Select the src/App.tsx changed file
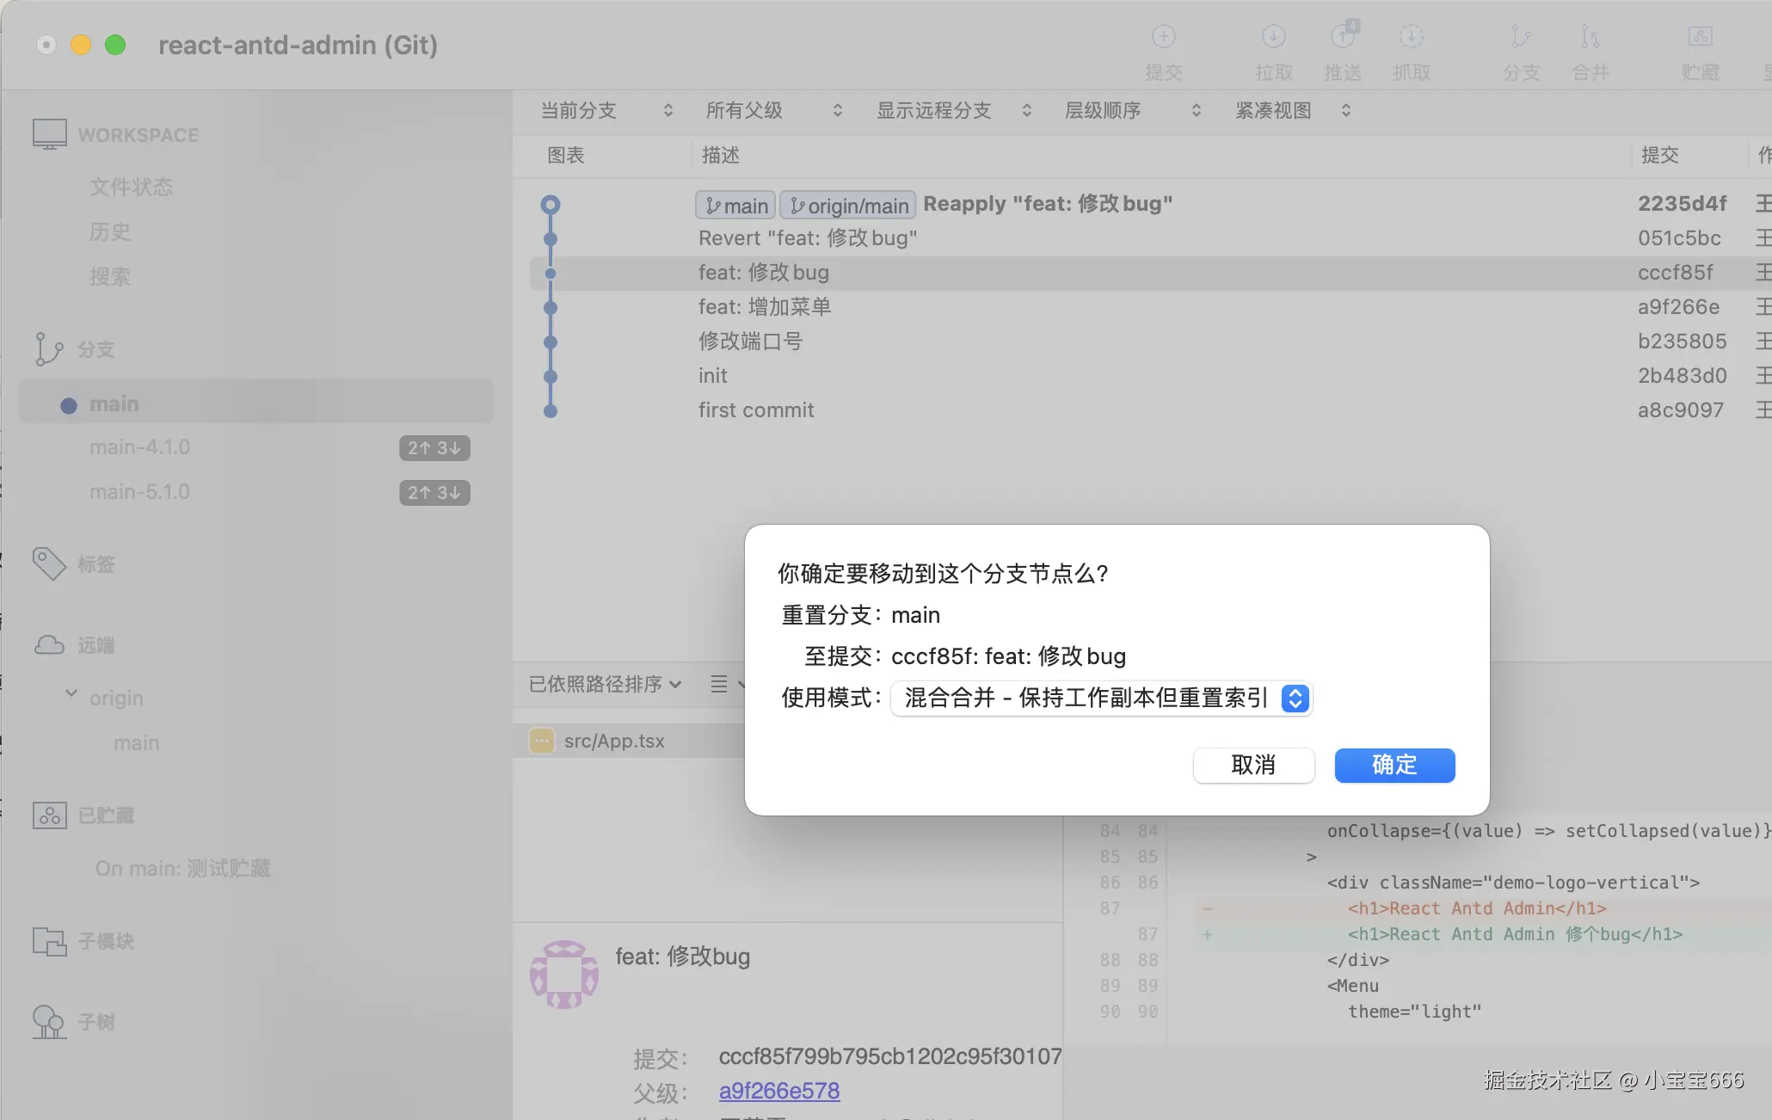 pyautogui.click(x=614, y=741)
